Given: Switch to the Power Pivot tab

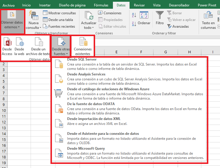Looking at the screenshot, I should (x=207, y=5).
